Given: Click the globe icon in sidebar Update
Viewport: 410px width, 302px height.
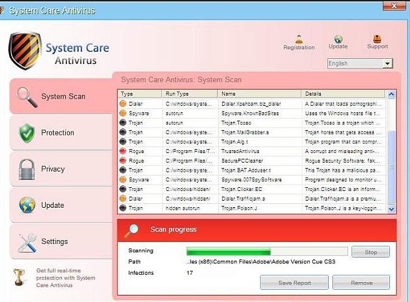Looking at the screenshot, I should 27,205.
